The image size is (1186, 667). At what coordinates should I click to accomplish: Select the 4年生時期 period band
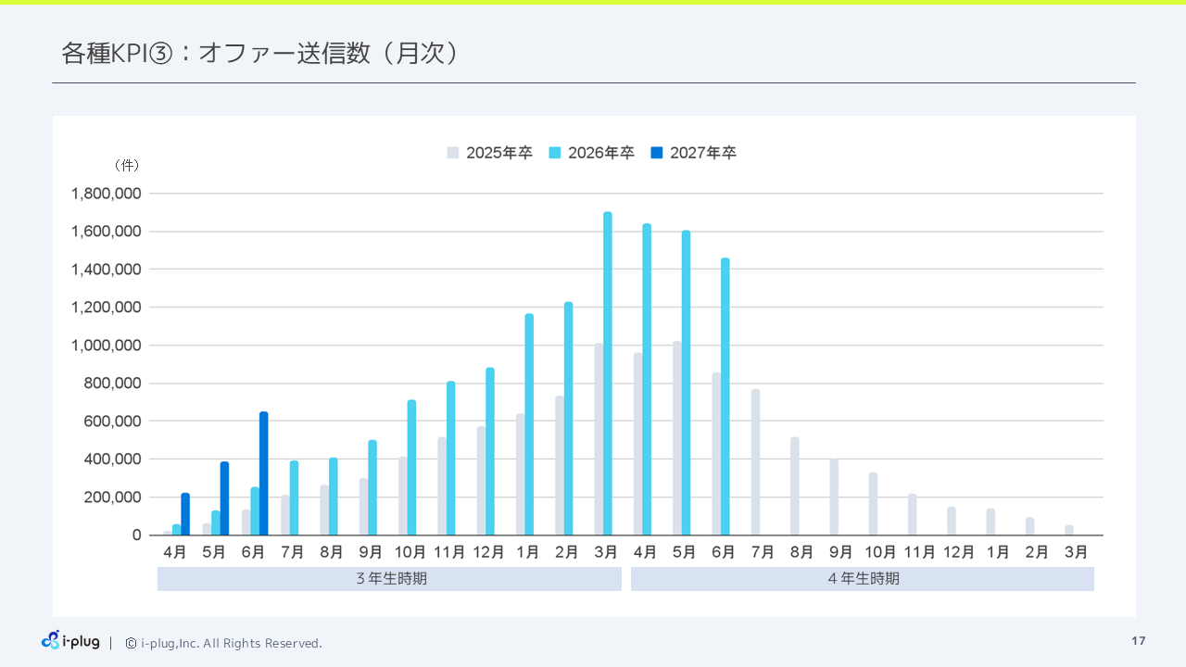tap(862, 578)
